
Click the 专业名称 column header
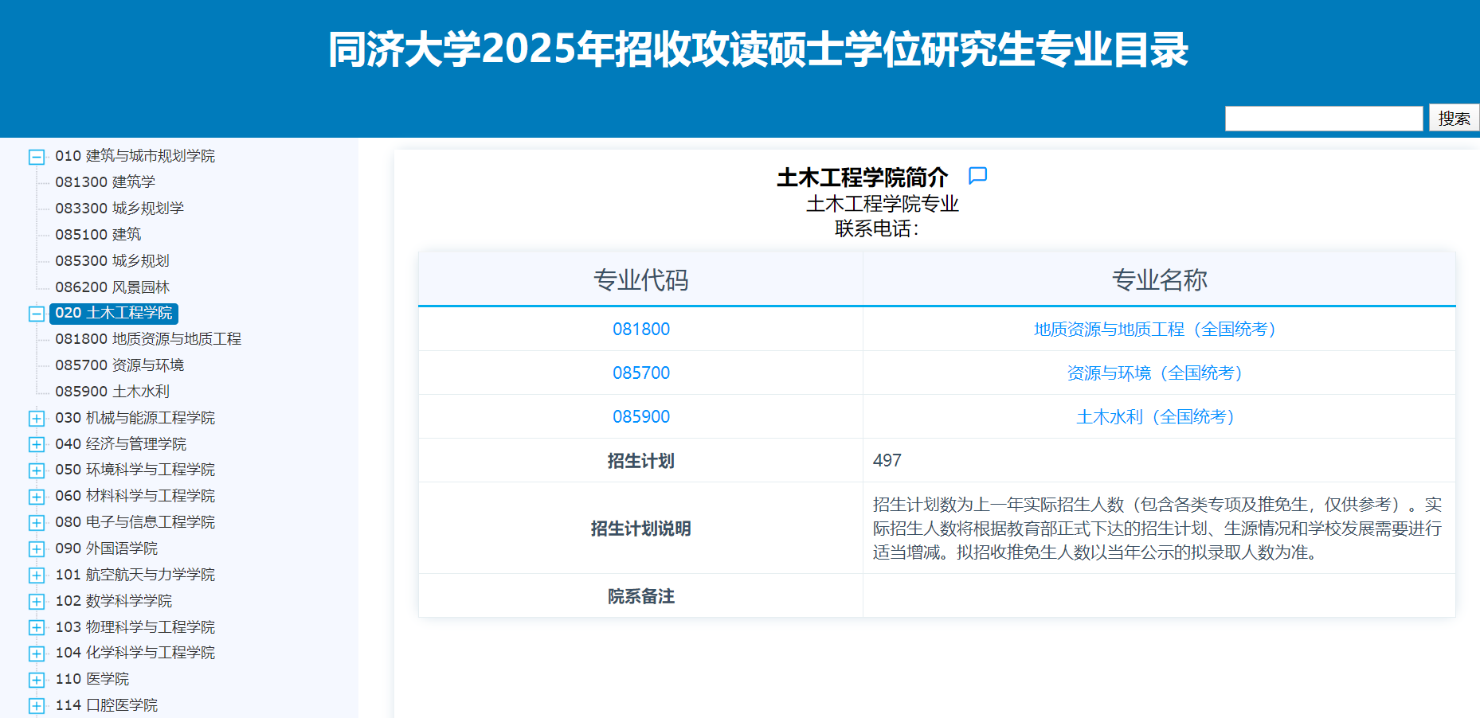[x=1159, y=280]
